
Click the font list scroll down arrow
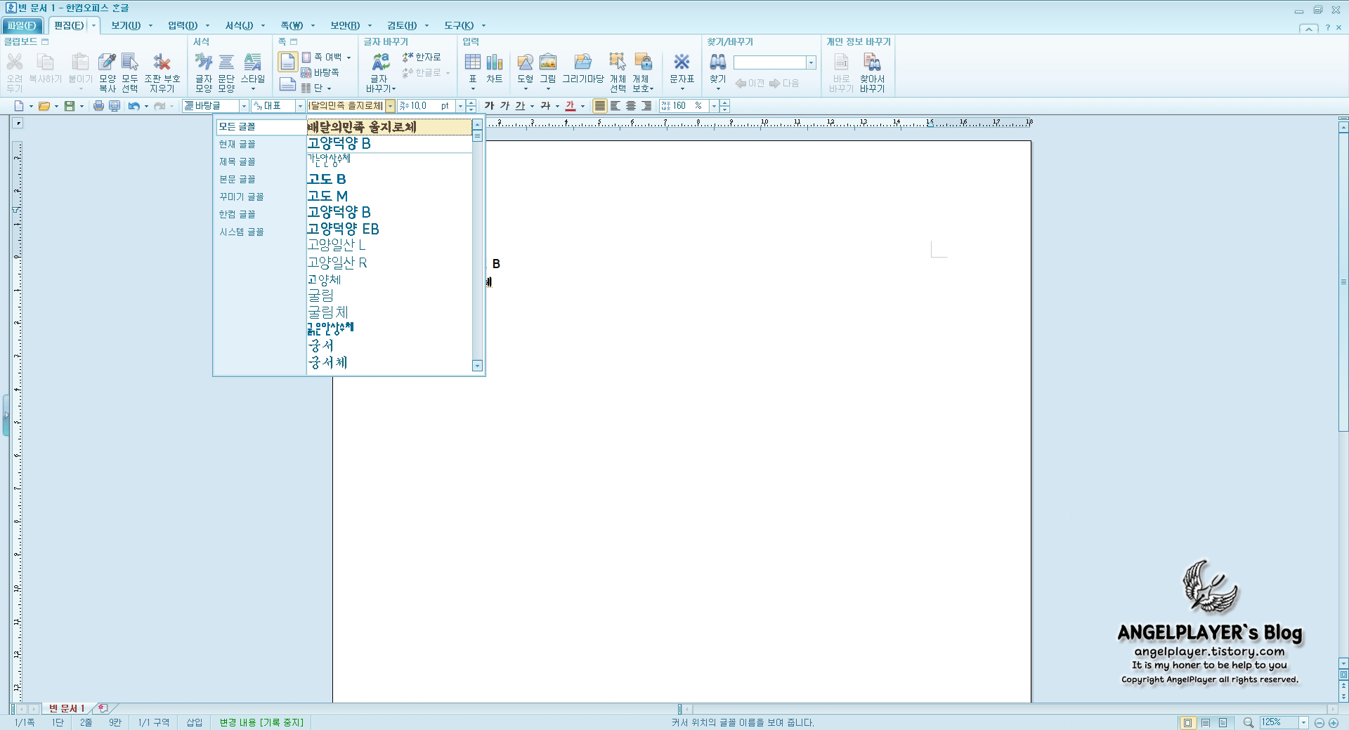click(477, 366)
